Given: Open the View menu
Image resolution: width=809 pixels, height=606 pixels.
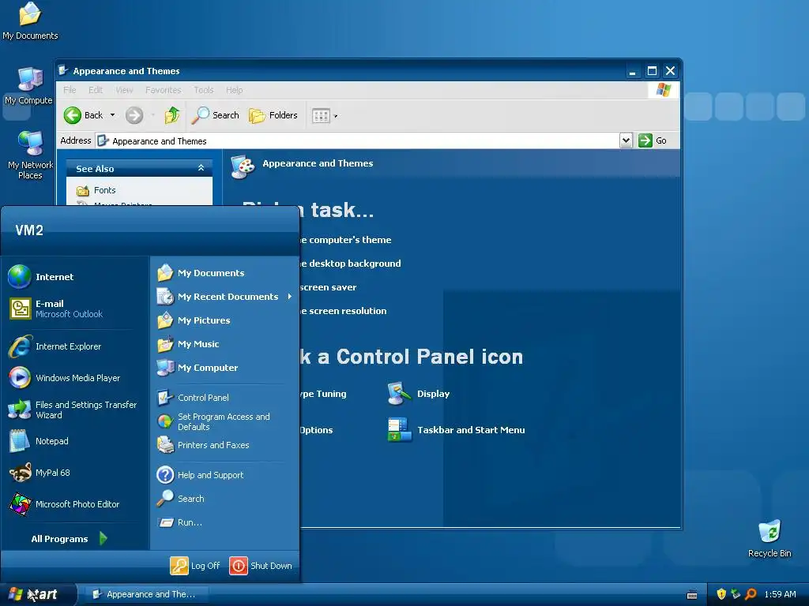Looking at the screenshot, I should 124,90.
